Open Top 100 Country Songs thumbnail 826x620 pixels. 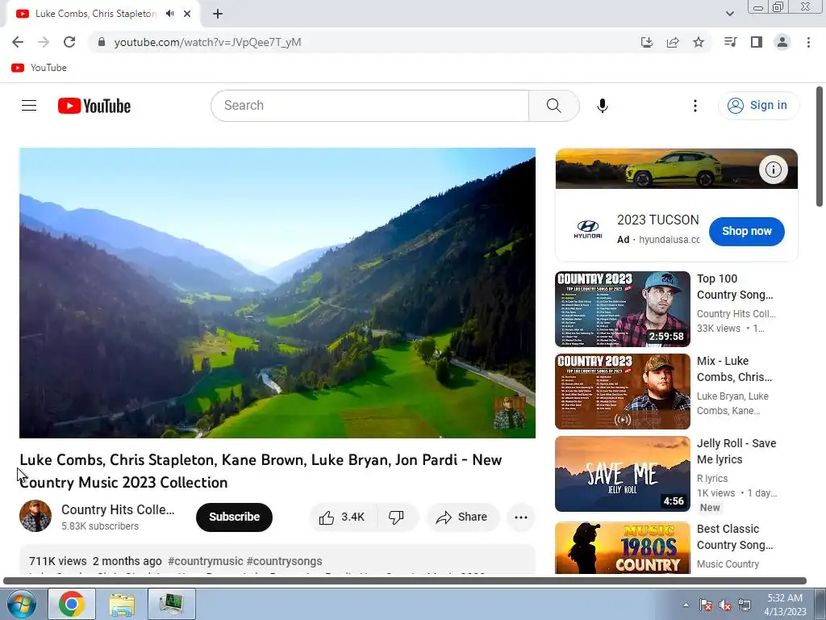click(x=623, y=309)
